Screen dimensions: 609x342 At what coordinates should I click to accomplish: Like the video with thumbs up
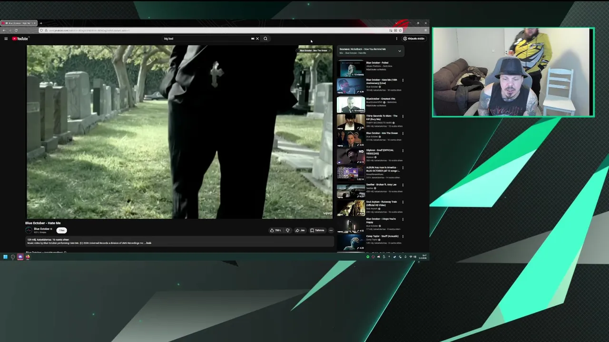(275, 230)
